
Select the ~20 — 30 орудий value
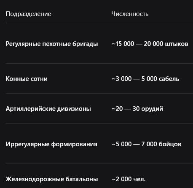point(137,109)
